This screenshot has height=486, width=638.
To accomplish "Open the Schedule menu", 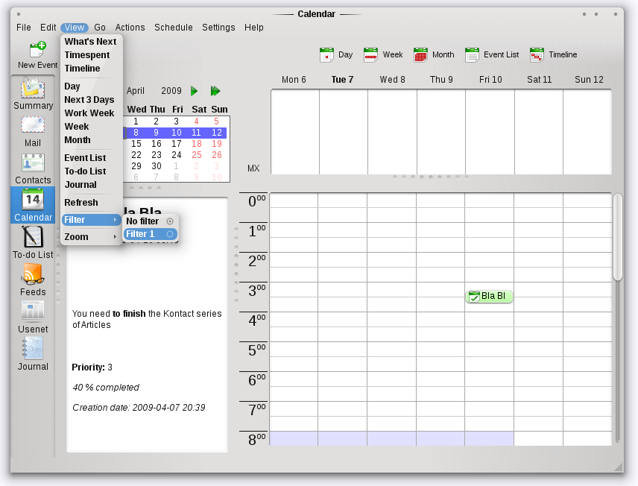I will tap(173, 28).
